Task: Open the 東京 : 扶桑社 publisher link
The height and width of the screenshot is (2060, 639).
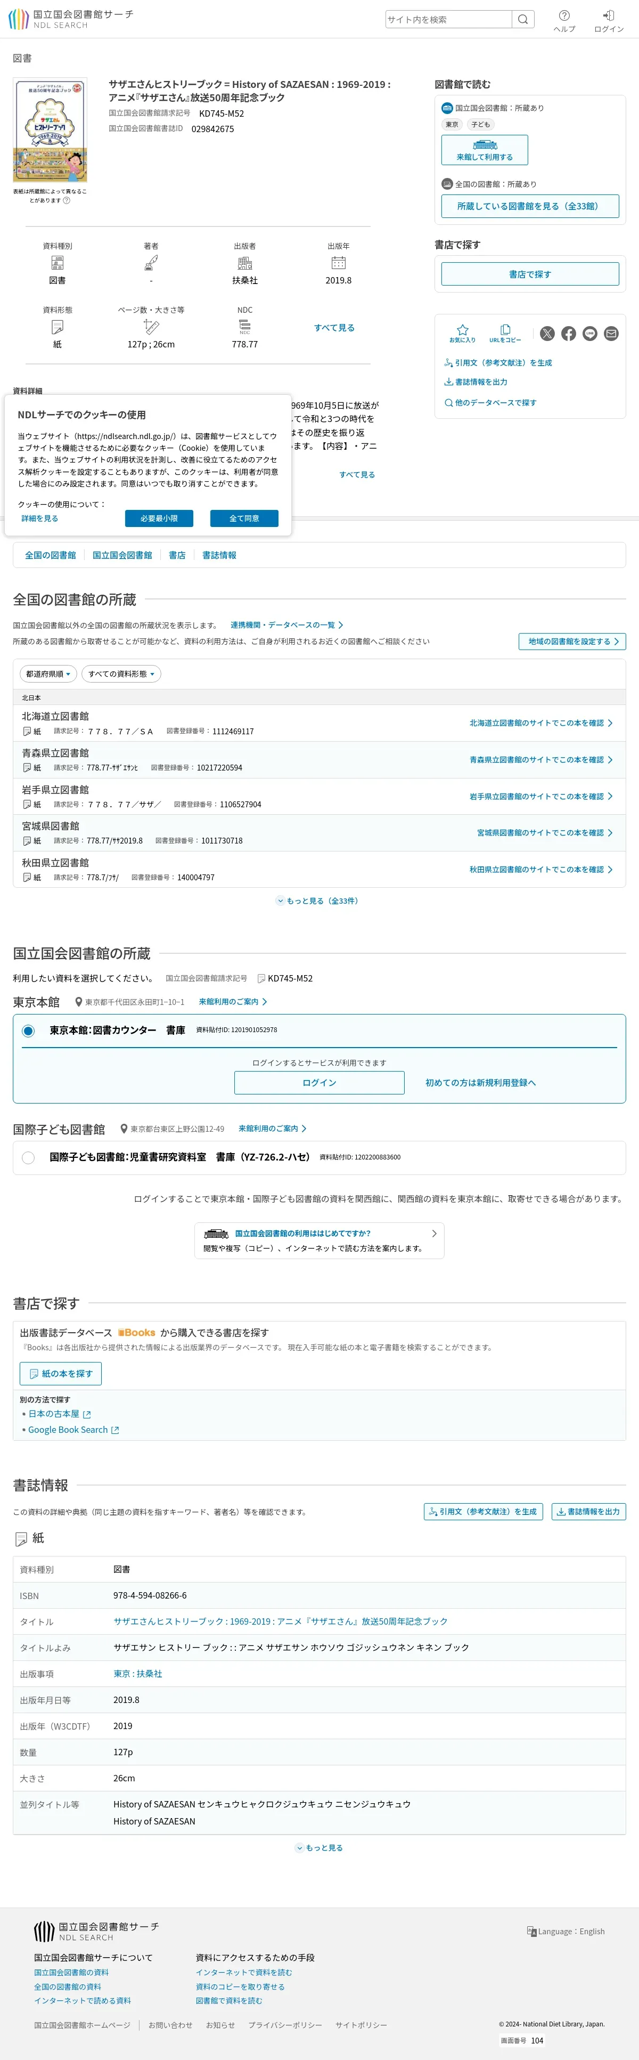Action: tap(137, 1675)
